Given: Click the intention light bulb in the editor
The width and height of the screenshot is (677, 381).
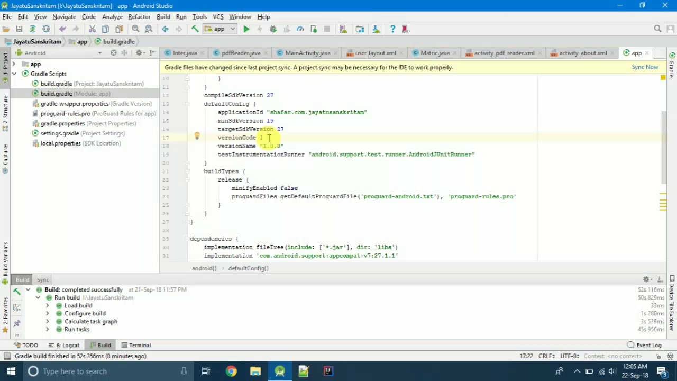Looking at the screenshot, I should [197, 136].
